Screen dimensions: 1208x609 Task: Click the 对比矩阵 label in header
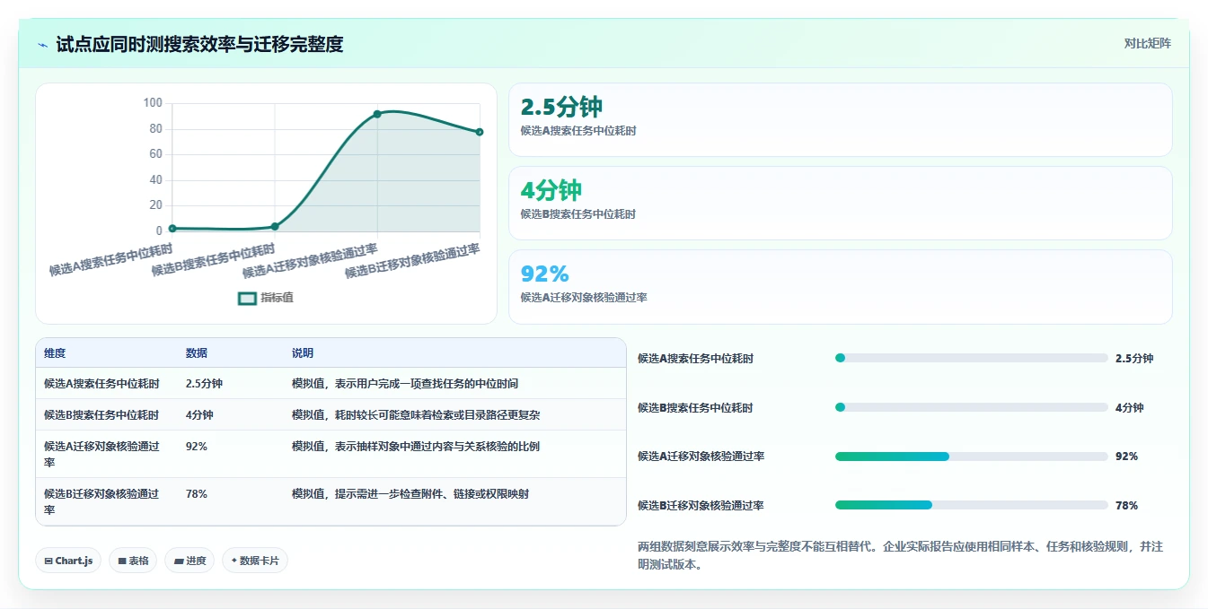click(x=1147, y=43)
